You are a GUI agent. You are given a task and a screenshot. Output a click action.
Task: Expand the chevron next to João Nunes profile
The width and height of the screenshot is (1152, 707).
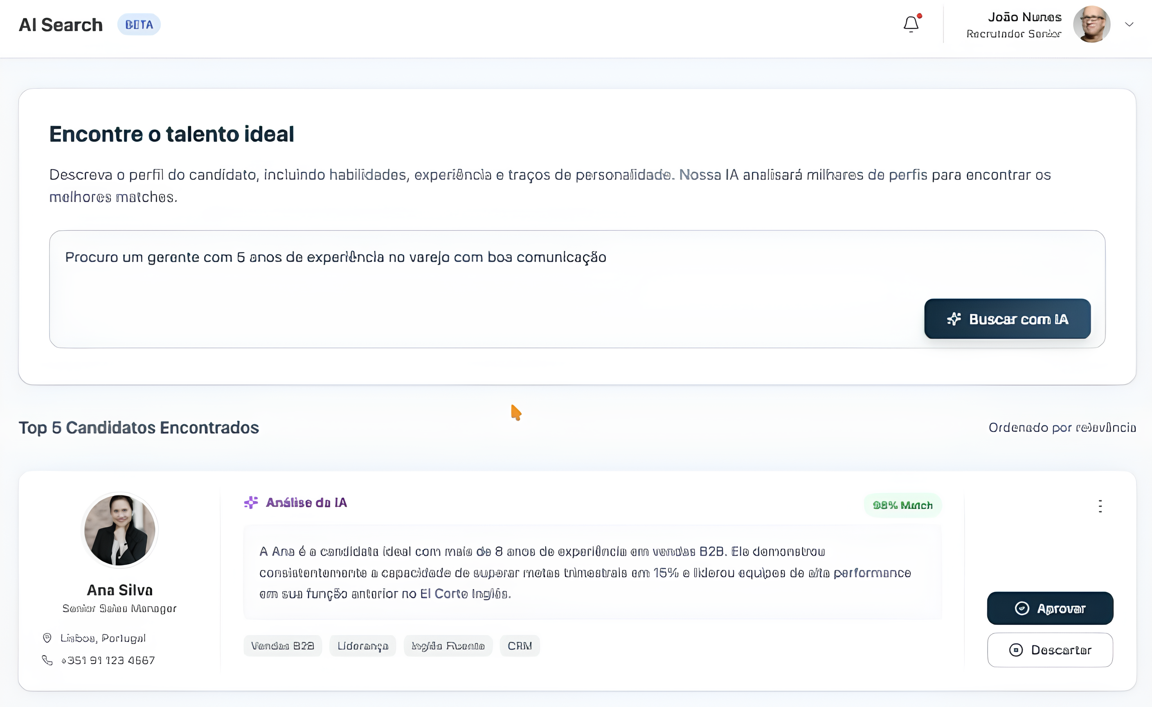pyautogui.click(x=1129, y=24)
